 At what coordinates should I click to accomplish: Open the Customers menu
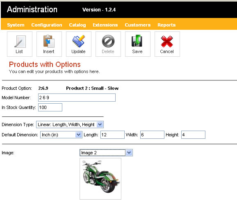[x=137, y=25]
